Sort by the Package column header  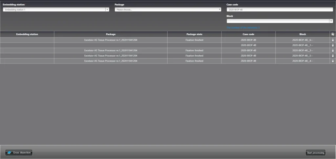point(111,34)
